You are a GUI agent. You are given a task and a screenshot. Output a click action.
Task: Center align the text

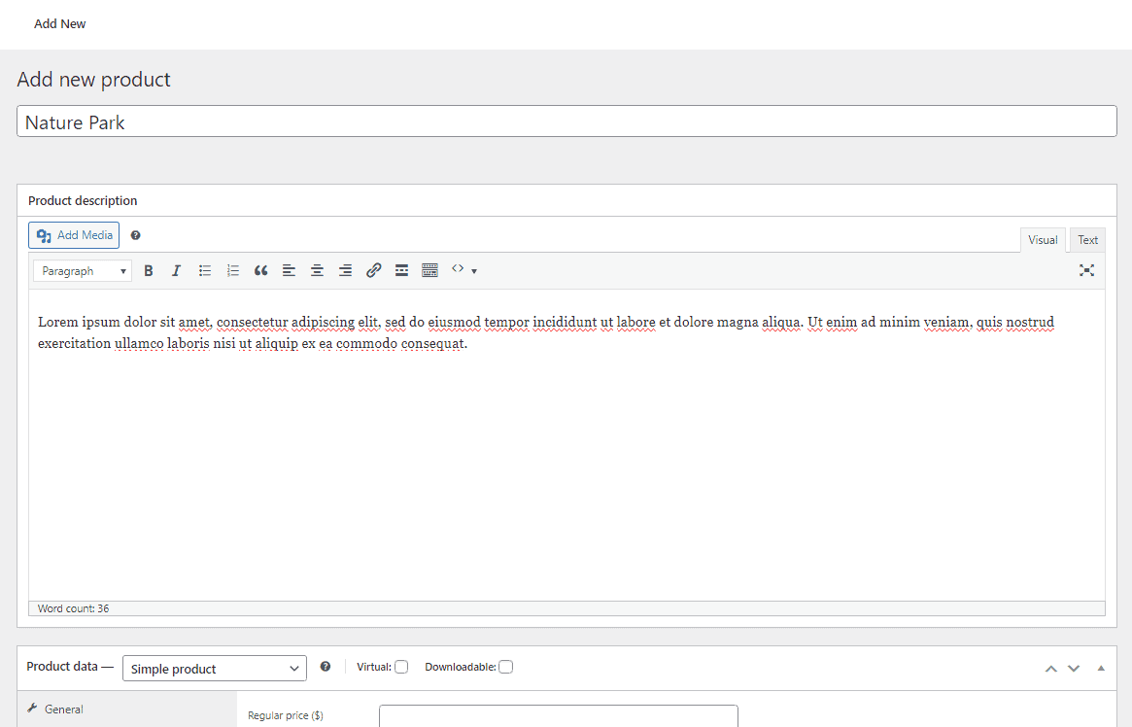click(317, 271)
